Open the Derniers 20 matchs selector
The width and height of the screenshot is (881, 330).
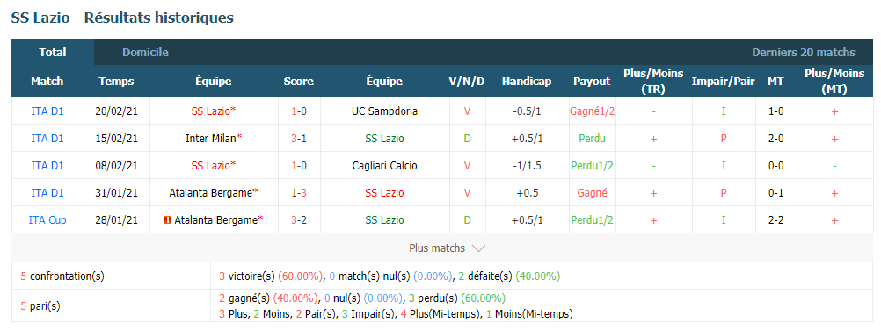click(804, 52)
